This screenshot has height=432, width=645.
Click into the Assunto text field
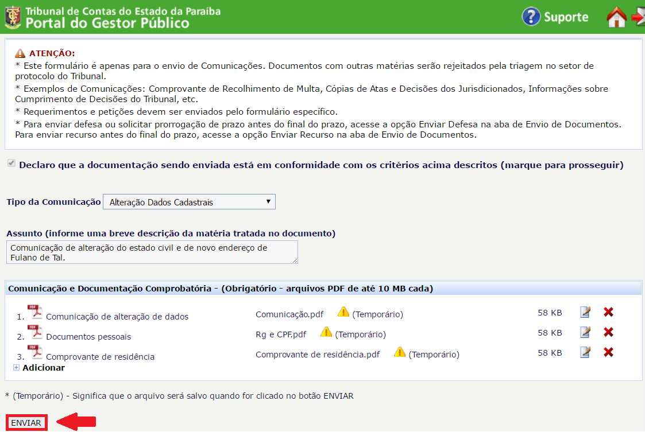tap(152, 252)
